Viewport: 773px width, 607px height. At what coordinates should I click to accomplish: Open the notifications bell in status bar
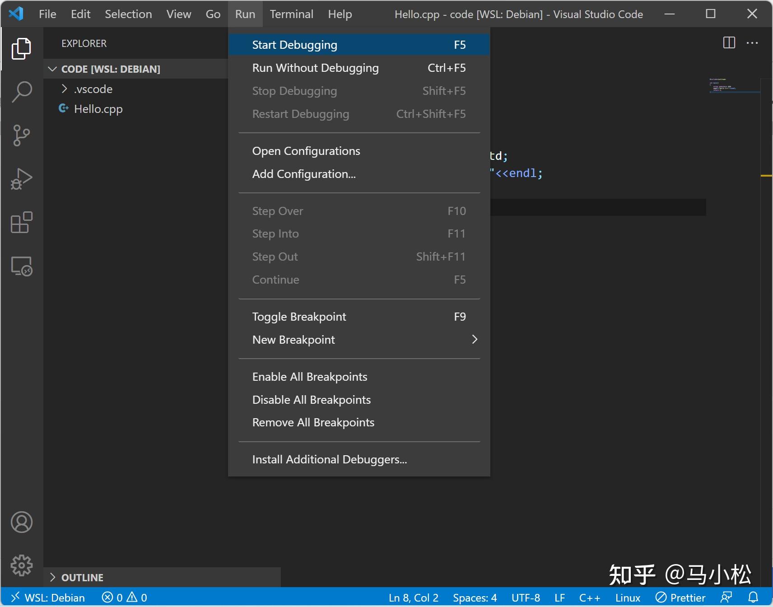(753, 598)
